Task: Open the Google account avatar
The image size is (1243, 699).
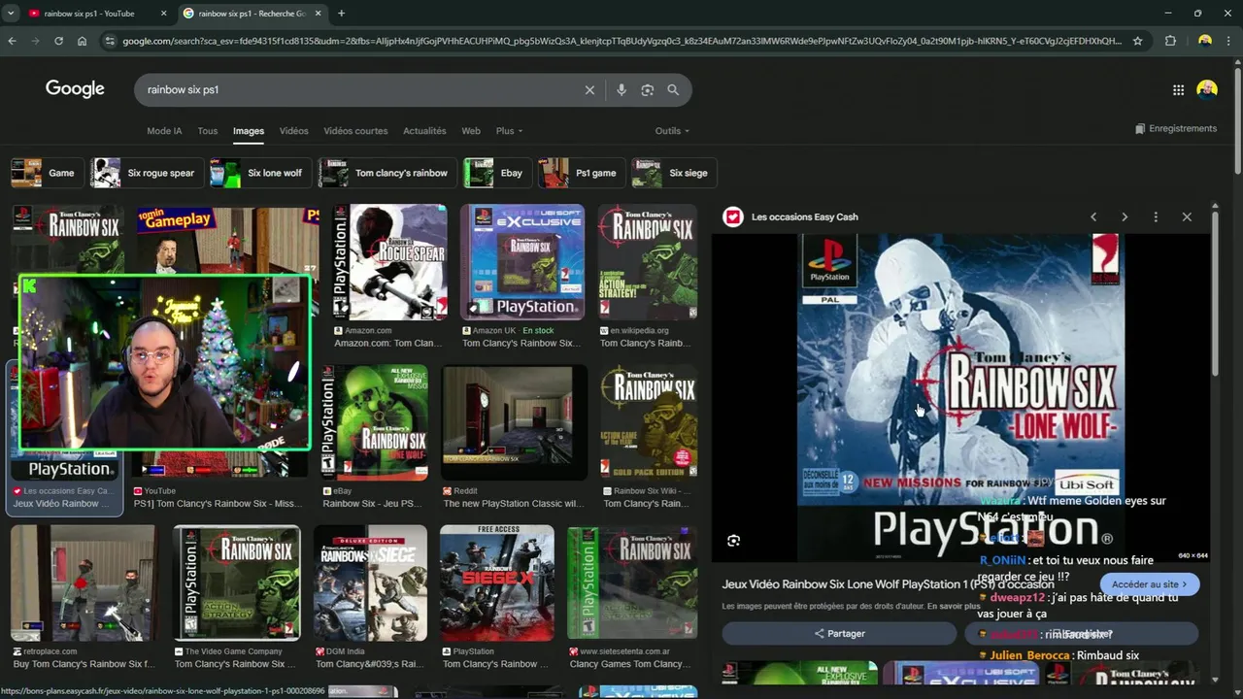Action: point(1207,89)
